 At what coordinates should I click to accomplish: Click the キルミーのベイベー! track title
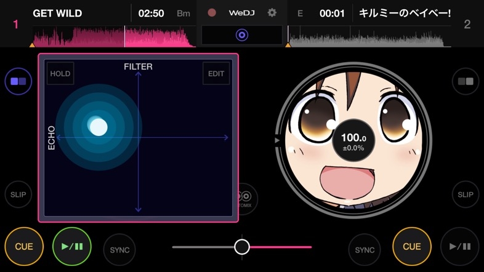pos(405,14)
